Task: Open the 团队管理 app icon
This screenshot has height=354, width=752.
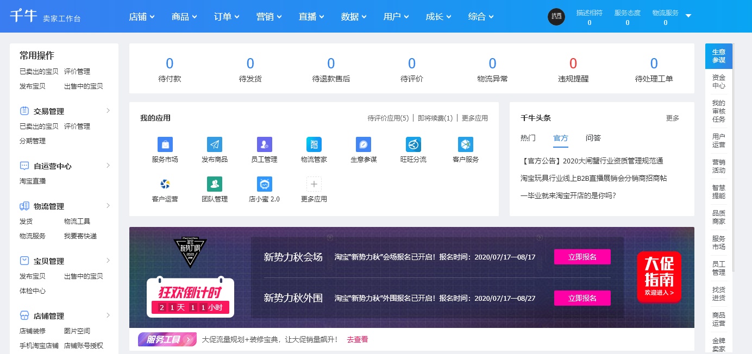Action: point(215,184)
